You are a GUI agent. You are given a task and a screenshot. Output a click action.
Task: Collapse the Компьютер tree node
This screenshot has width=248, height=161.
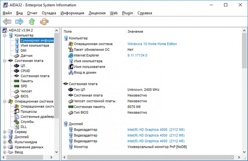5,35
